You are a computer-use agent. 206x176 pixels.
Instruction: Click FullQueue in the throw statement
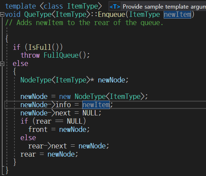[x=61, y=56]
